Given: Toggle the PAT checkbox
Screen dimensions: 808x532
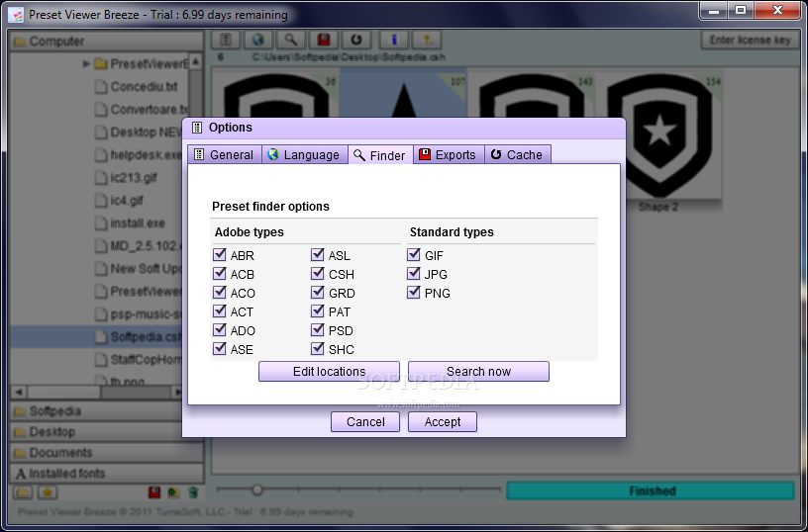Looking at the screenshot, I should (x=318, y=310).
